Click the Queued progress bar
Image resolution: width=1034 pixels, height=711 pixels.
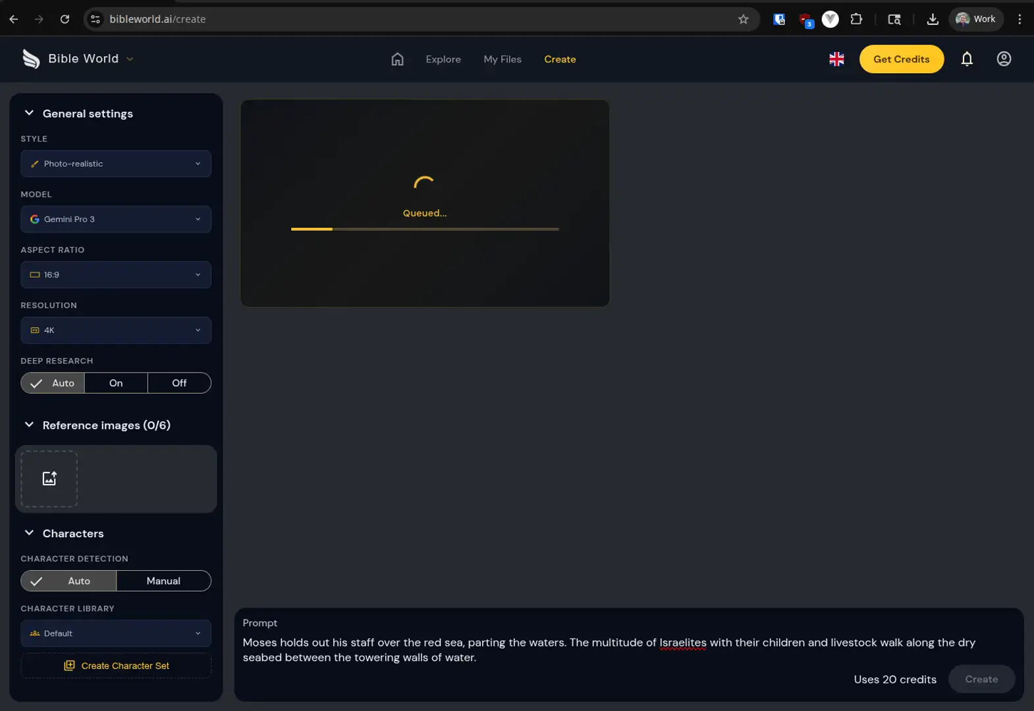coord(425,229)
